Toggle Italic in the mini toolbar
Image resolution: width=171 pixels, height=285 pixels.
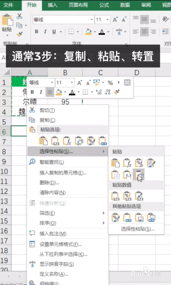tap(41, 92)
